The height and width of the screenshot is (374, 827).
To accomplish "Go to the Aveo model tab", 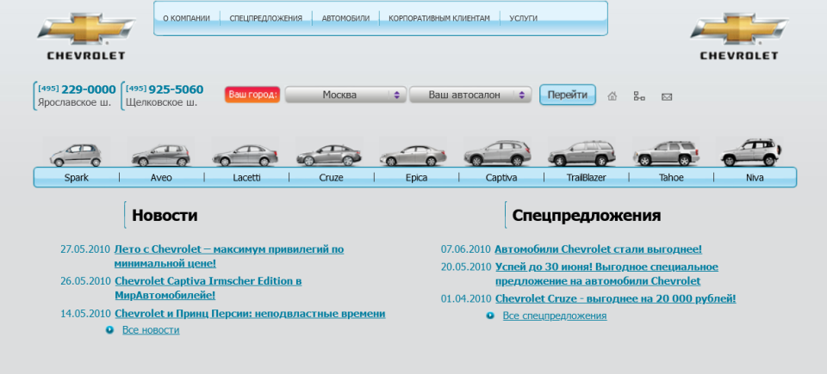I will [x=161, y=177].
